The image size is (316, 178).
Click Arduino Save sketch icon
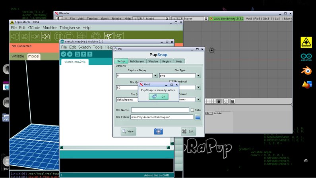click(x=90, y=54)
